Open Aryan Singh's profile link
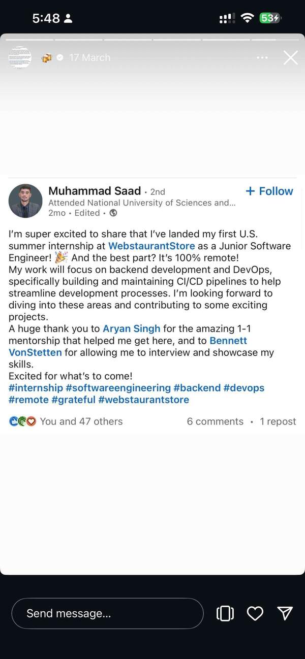 coord(132,329)
